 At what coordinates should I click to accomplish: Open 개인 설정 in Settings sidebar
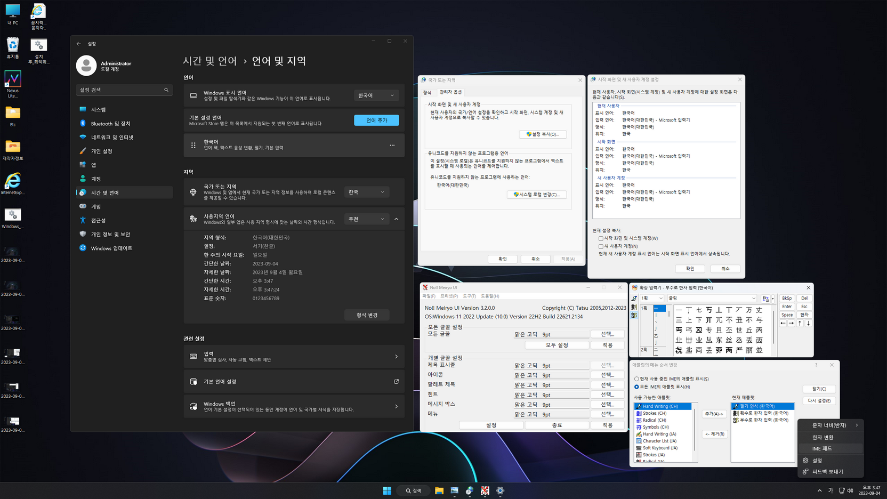click(x=124, y=151)
